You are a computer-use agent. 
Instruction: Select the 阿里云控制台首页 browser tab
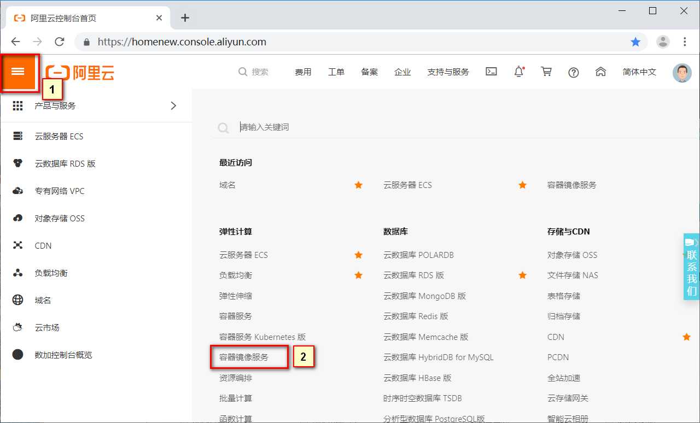pos(87,18)
